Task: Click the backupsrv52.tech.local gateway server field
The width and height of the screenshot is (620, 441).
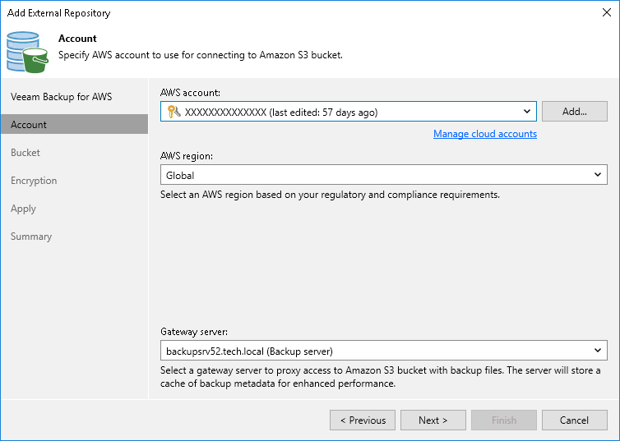Action: point(374,351)
